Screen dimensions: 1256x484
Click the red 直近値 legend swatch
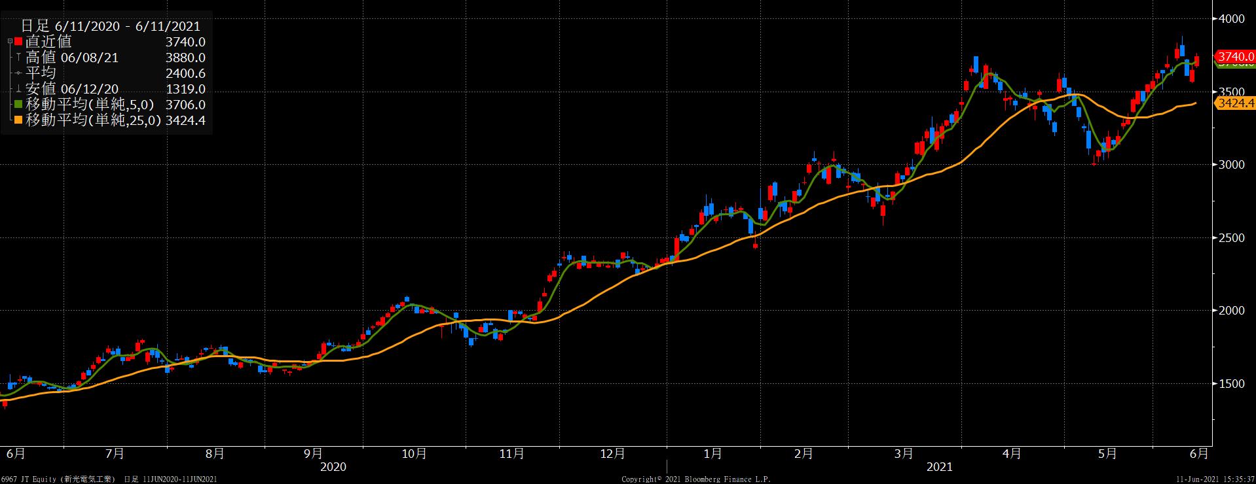(x=18, y=42)
